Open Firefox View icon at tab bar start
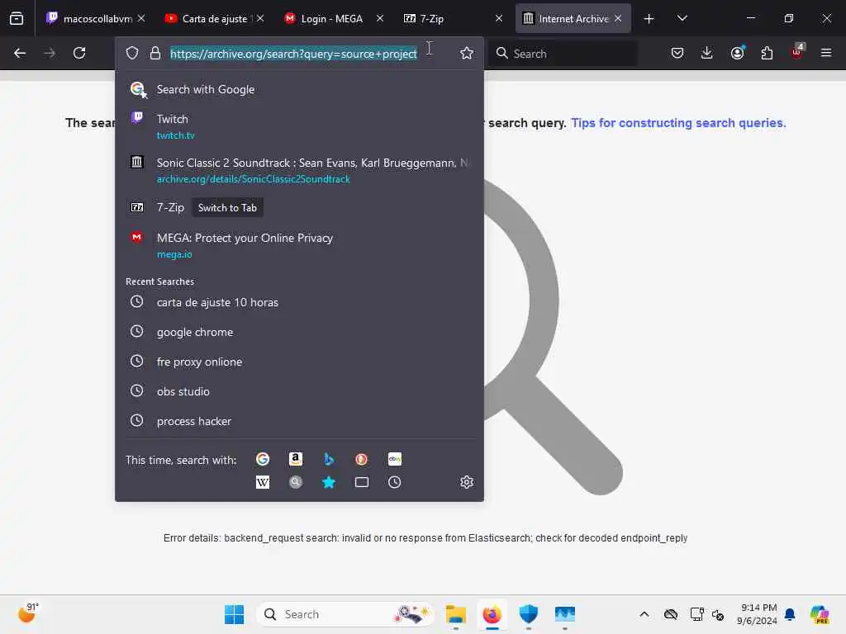Image resolution: width=846 pixels, height=634 pixels. [17, 18]
